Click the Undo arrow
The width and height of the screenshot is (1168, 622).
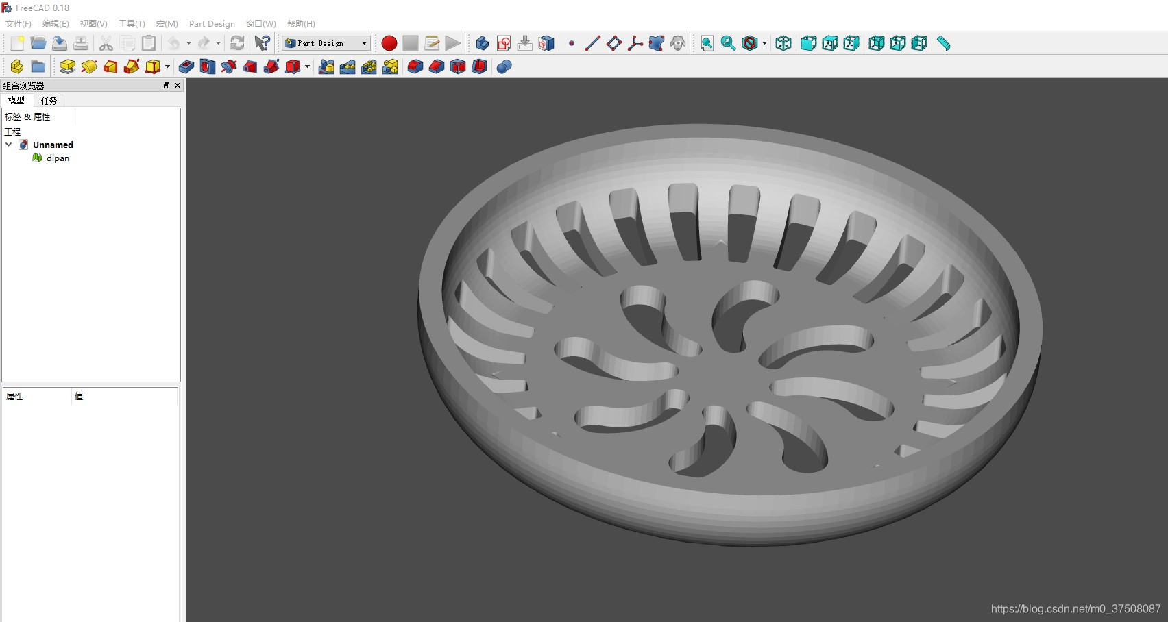(174, 43)
